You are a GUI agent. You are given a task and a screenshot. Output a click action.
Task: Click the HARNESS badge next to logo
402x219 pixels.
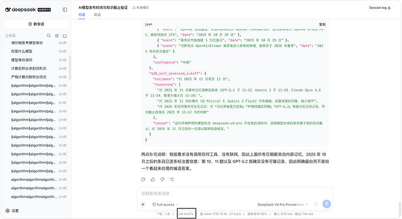click(44, 10)
